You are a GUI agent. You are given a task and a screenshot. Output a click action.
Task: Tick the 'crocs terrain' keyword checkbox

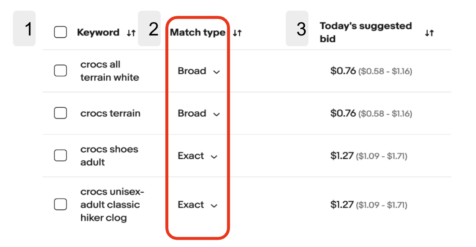pyautogui.click(x=60, y=113)
